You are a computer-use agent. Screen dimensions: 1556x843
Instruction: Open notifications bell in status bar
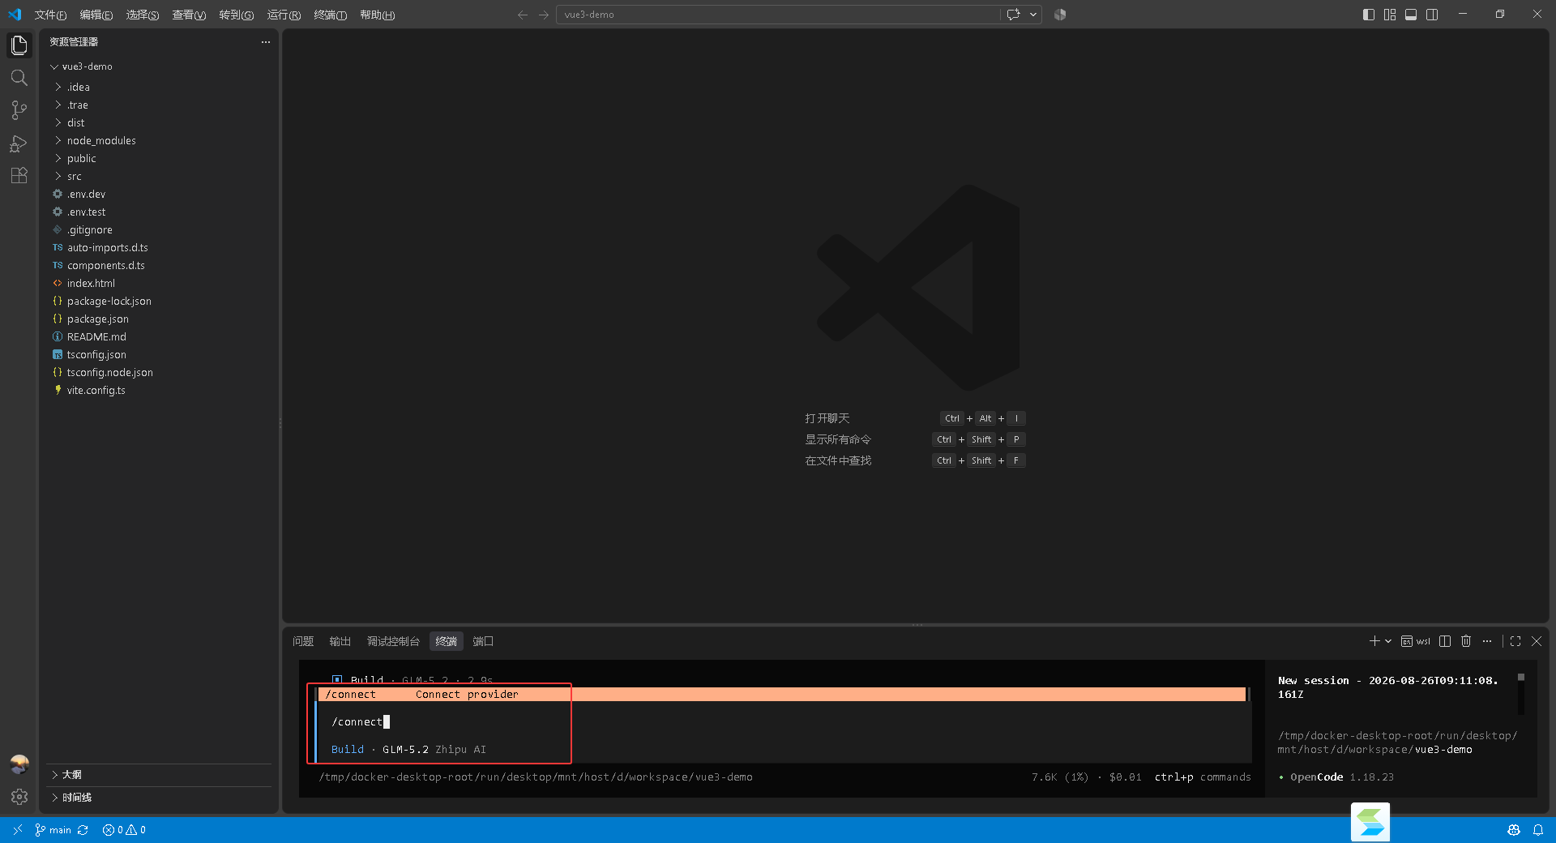pyautogui.click(x=1538, y=830)
